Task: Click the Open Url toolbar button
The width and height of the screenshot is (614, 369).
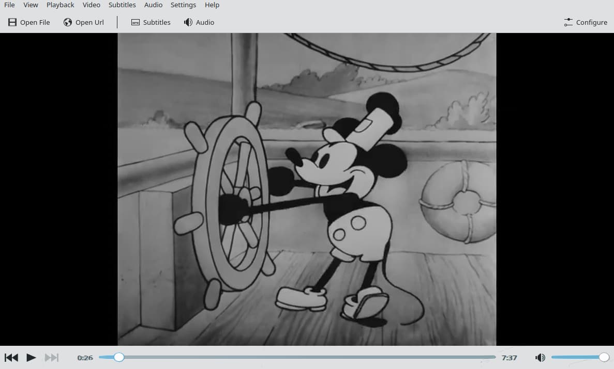Action: point(84,22)
